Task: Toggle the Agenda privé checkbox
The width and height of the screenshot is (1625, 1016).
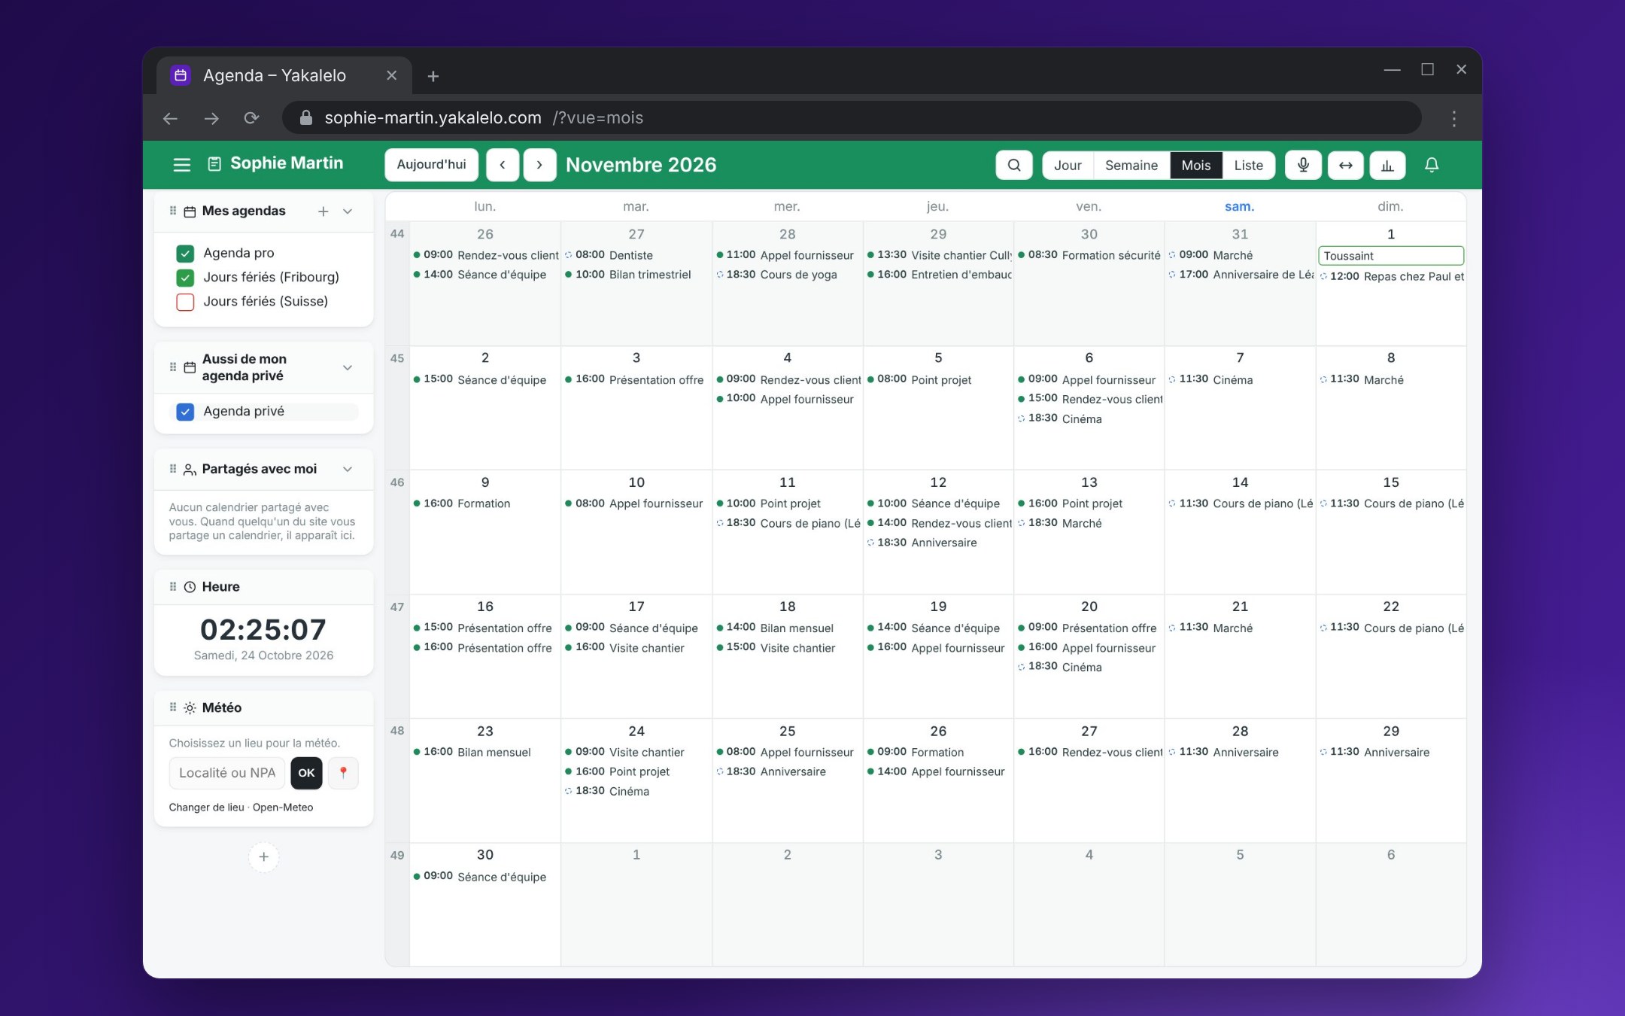Action: (x=185, y=412)
